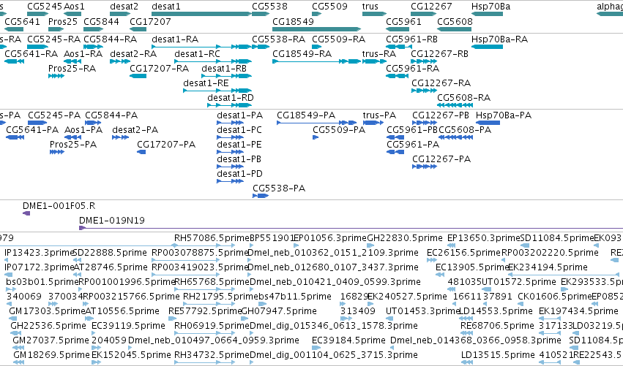Click the CG12267-RA transcript label

441,83
